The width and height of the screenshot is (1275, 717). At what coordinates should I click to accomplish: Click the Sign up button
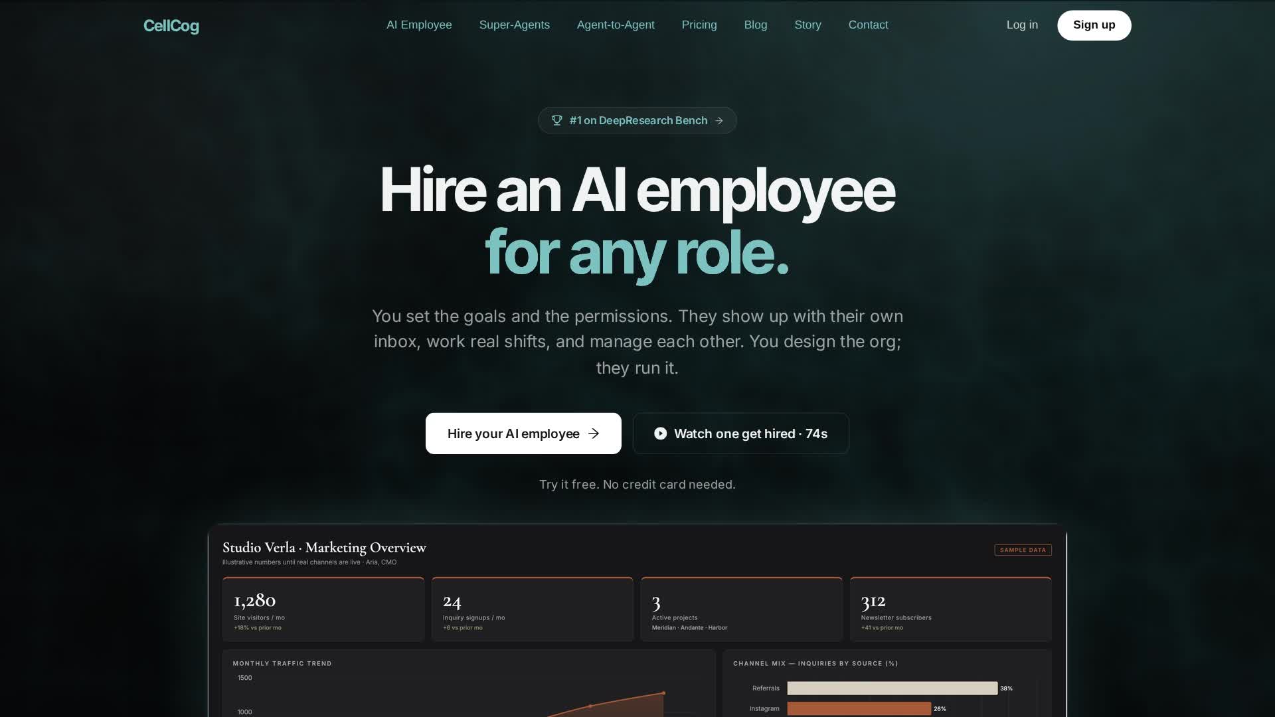1094,25
